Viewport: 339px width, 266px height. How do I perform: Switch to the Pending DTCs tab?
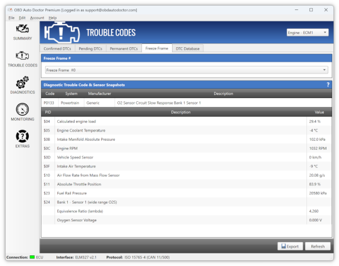(90, 48)
